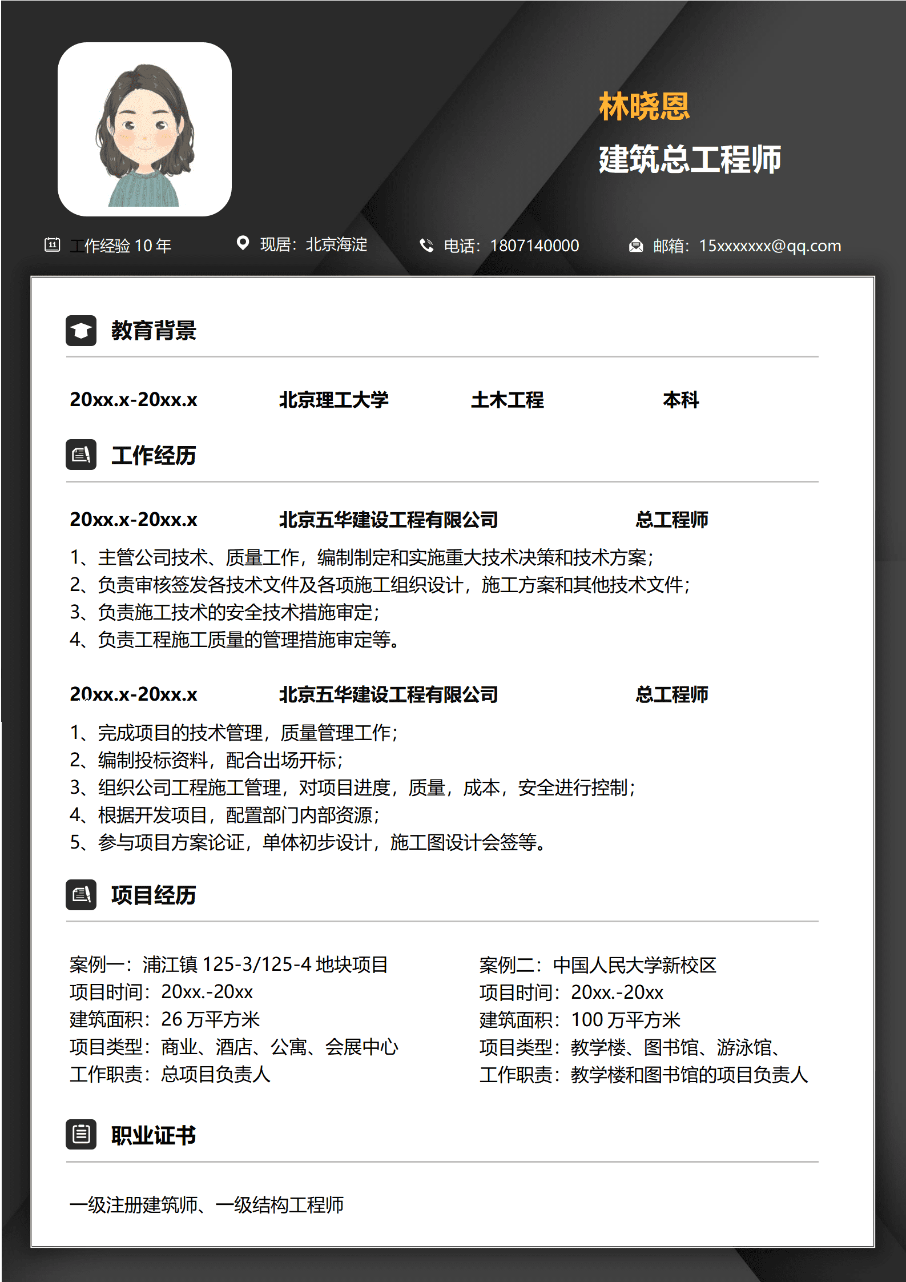Click 案例二：中国人民大学新校区
Image resolution: width=906 pixels, height=1282 pixels.
click(598, 965)
